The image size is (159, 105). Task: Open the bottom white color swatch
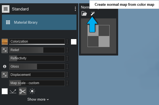click(5, 91)
